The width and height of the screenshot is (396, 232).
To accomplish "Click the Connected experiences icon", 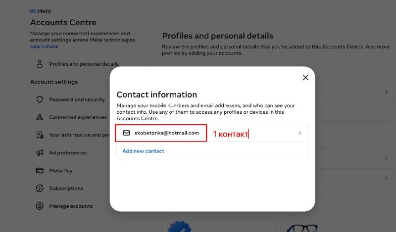I will coord(40,117).
